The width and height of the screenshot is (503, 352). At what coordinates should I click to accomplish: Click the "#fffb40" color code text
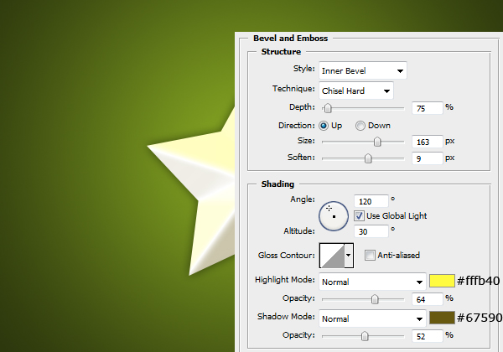click(x=479, y=281)
